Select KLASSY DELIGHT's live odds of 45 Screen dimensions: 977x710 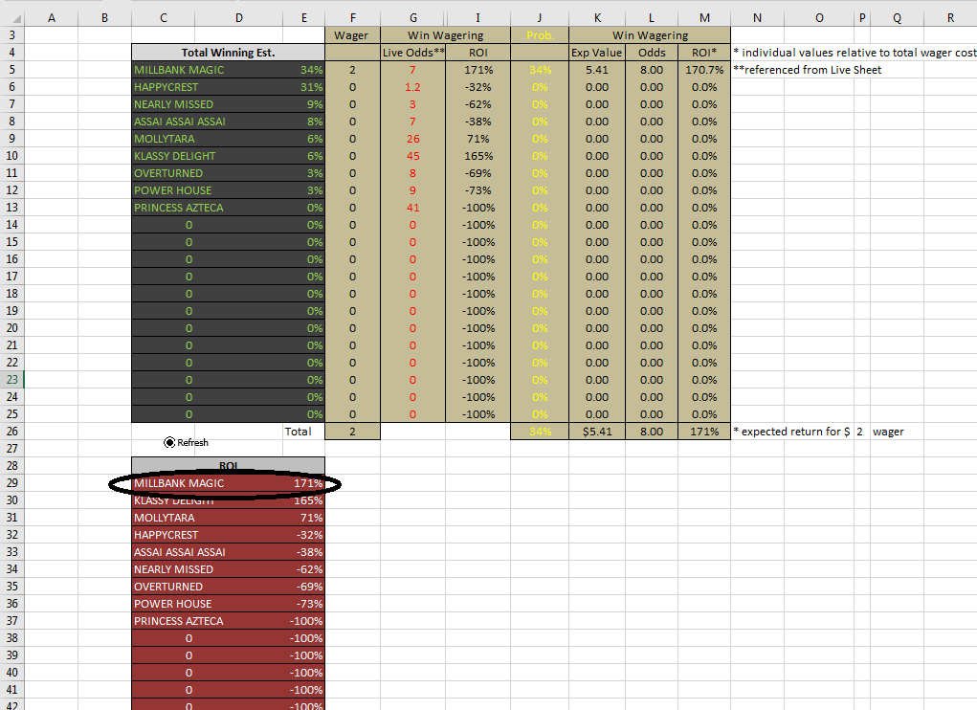click(412, 156)
